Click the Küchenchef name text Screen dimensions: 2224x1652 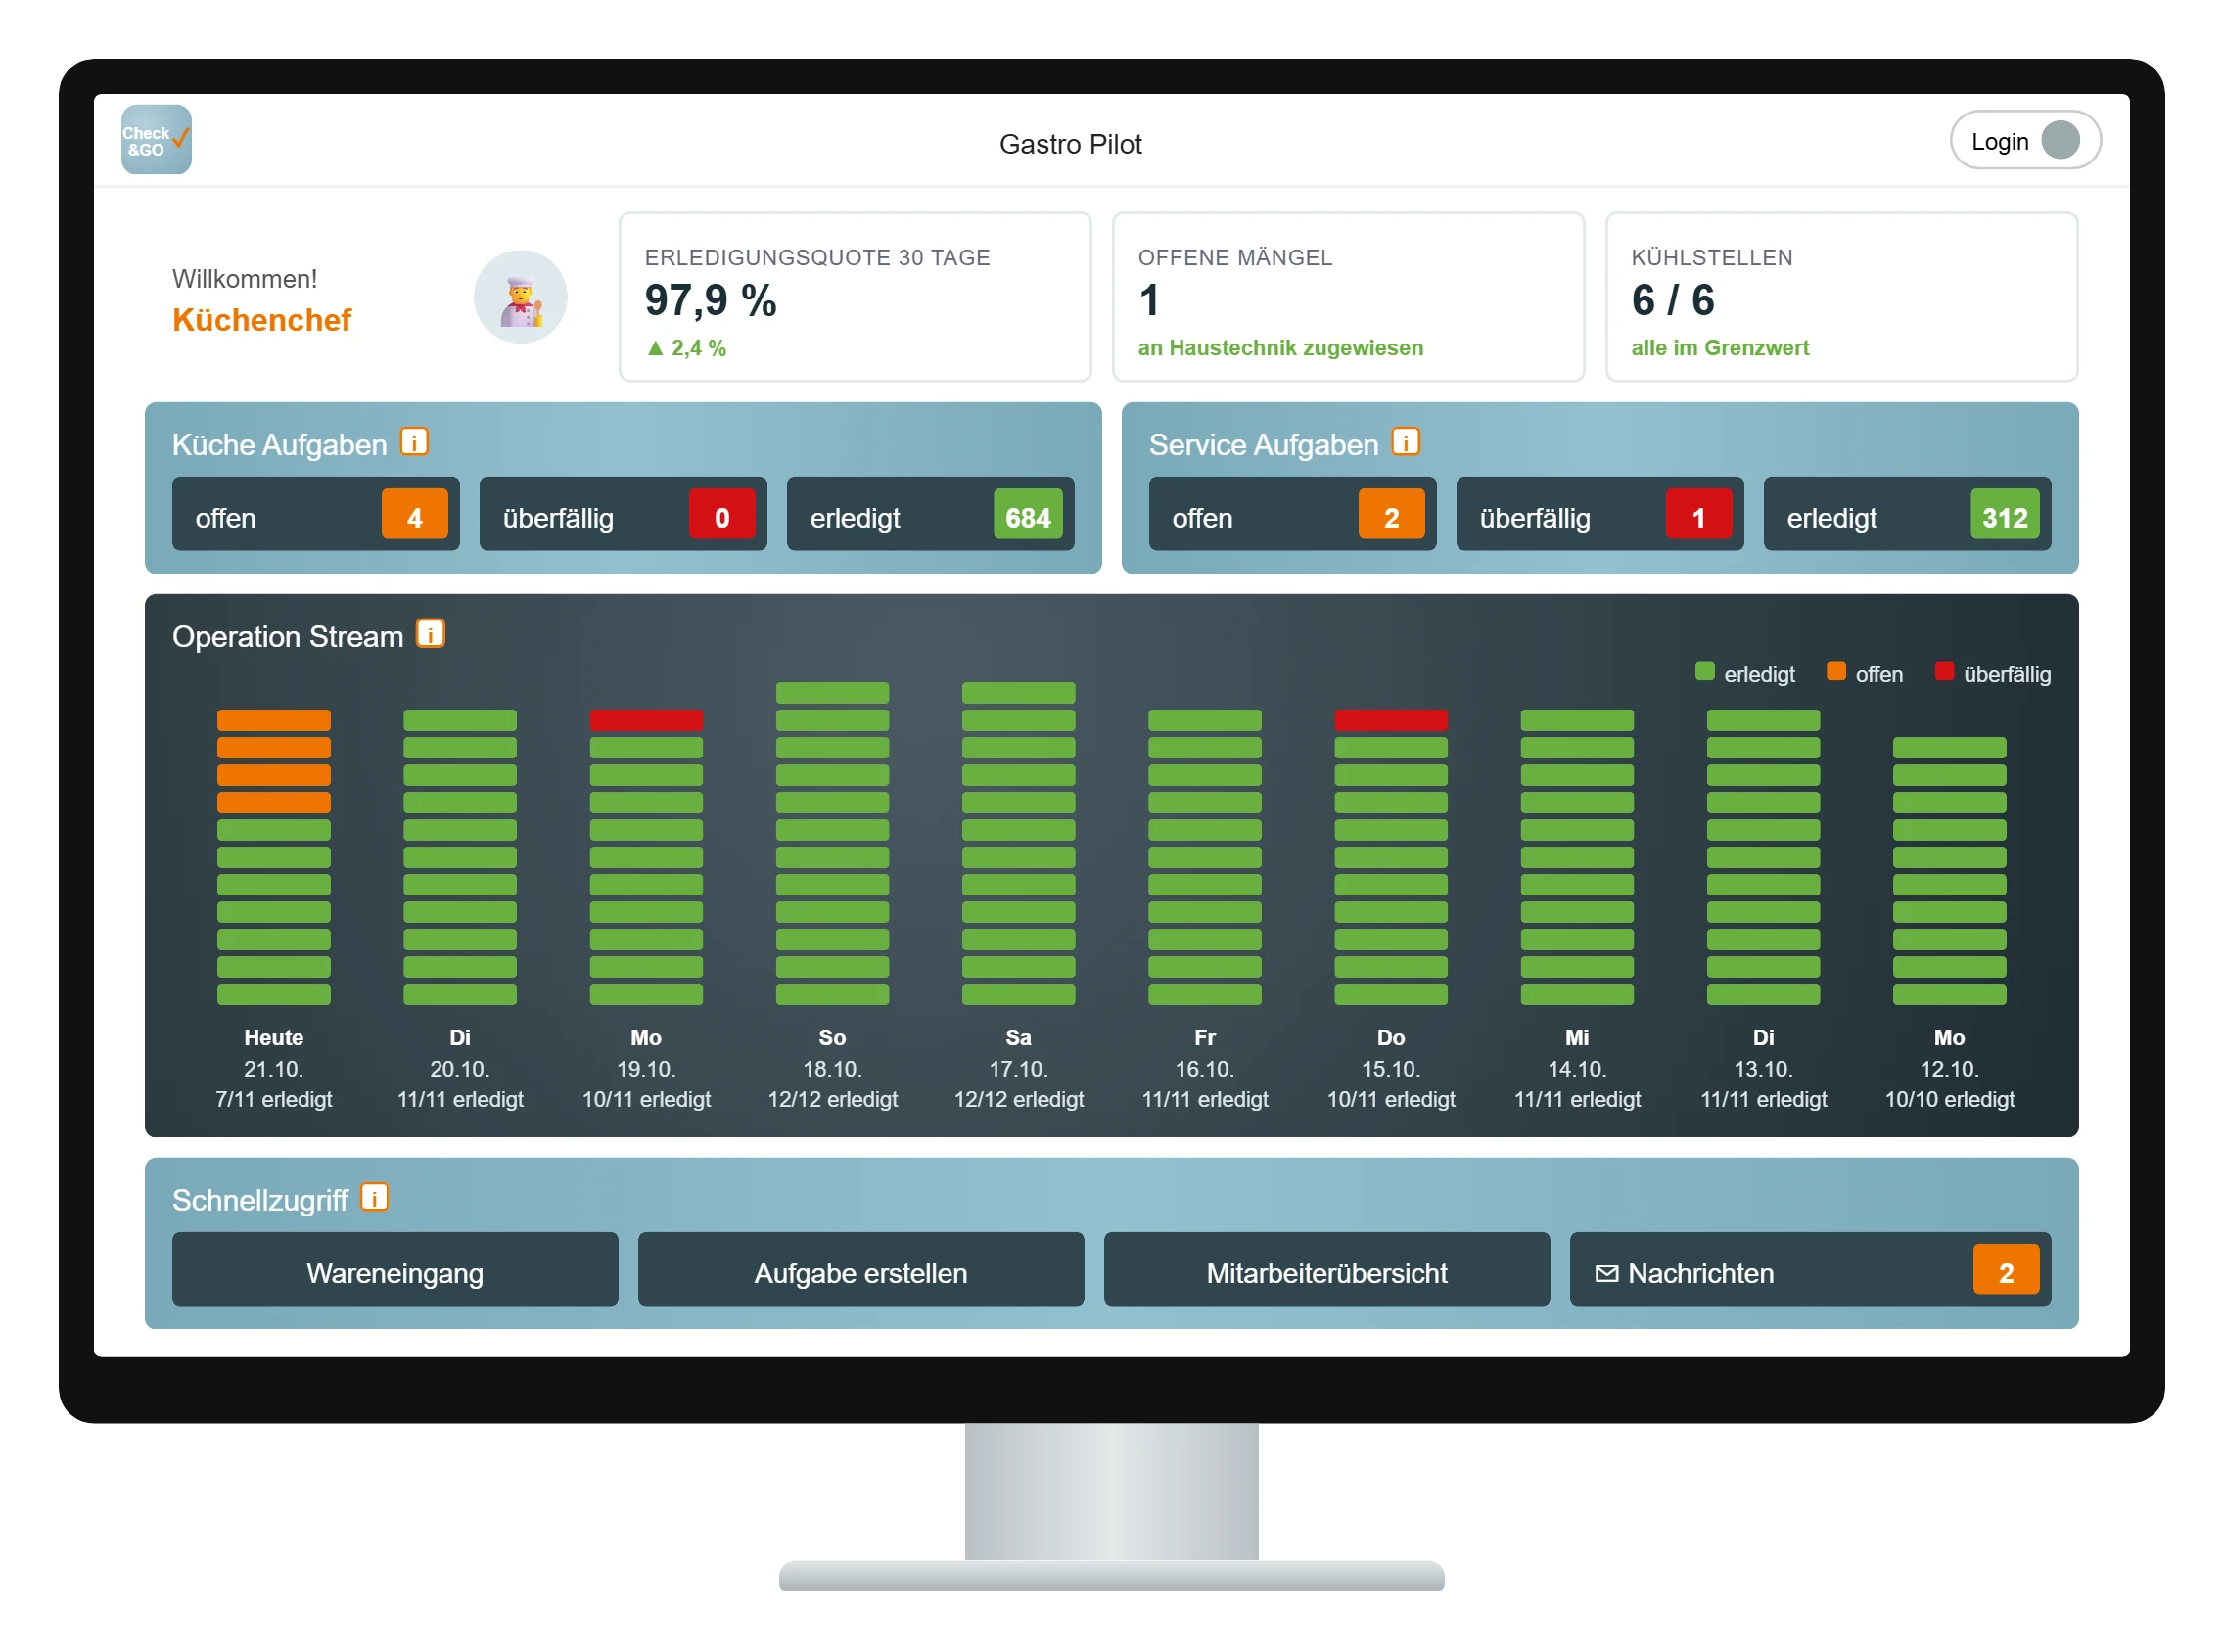point(262,320)
